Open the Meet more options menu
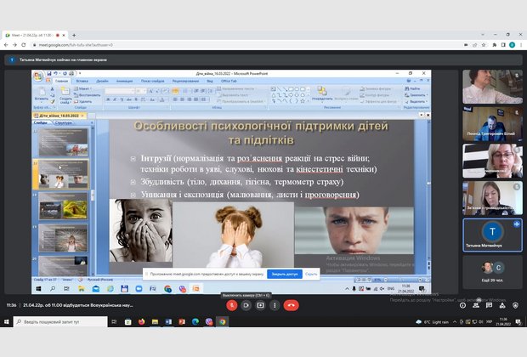The height and width of the screenshot is (357, 527). click(275, 305)
